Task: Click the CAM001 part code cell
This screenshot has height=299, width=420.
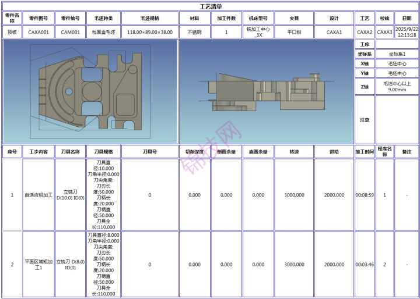Action: pos(71,33)
